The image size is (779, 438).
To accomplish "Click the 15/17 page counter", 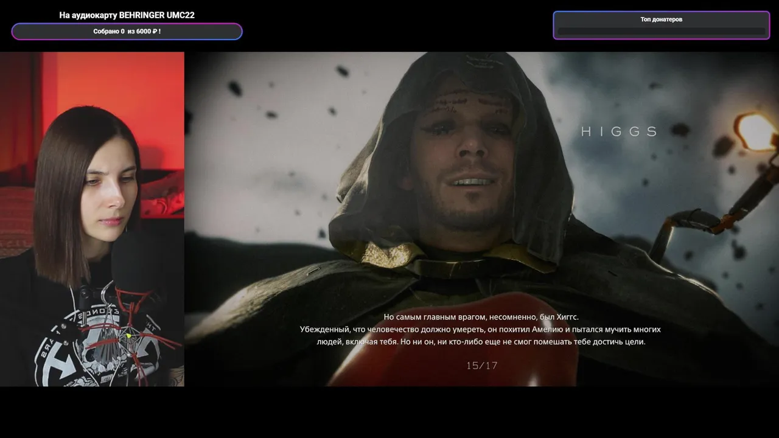I will coord(481,366).
